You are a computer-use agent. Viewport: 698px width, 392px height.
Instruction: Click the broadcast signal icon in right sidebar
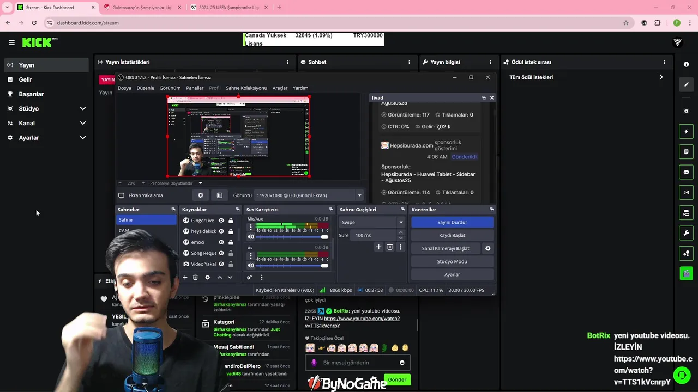point(686,192)
